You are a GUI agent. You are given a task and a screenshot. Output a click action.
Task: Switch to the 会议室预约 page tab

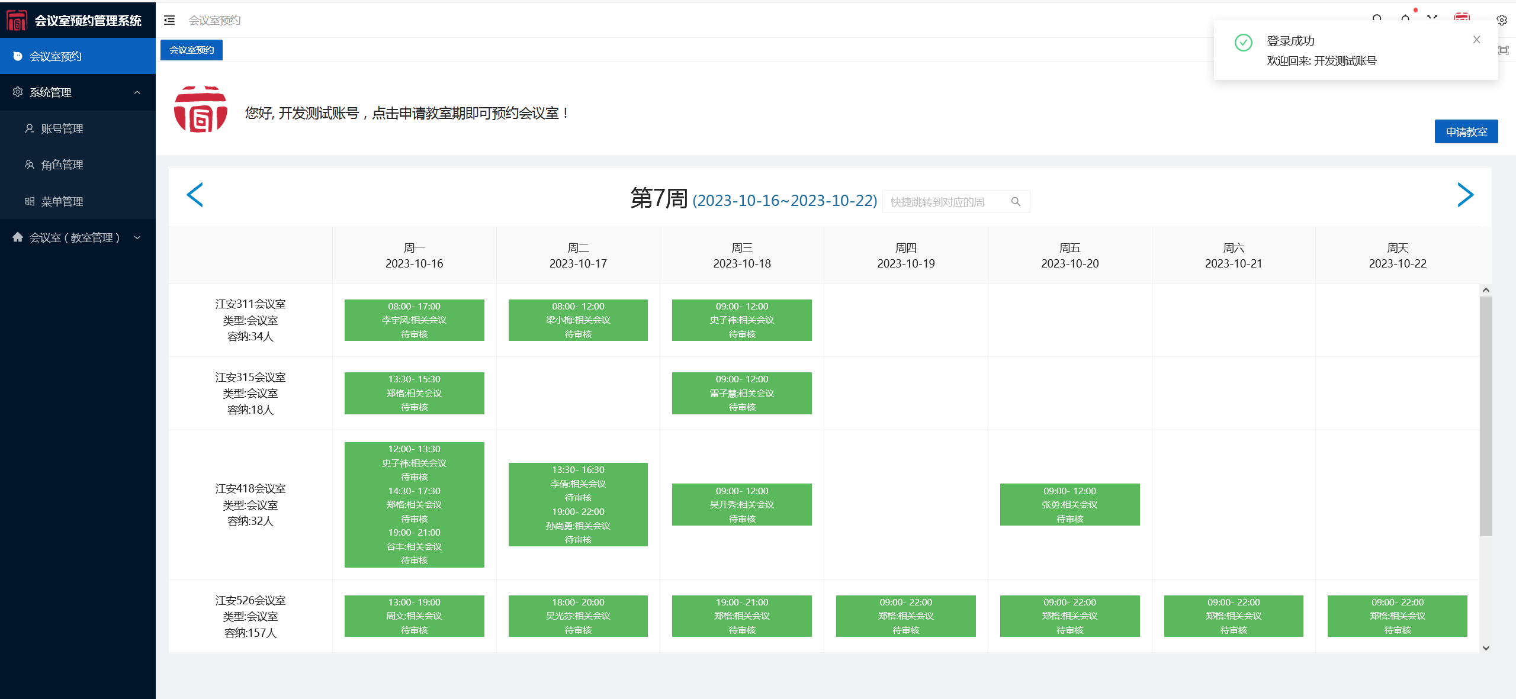tap(191, 50)
